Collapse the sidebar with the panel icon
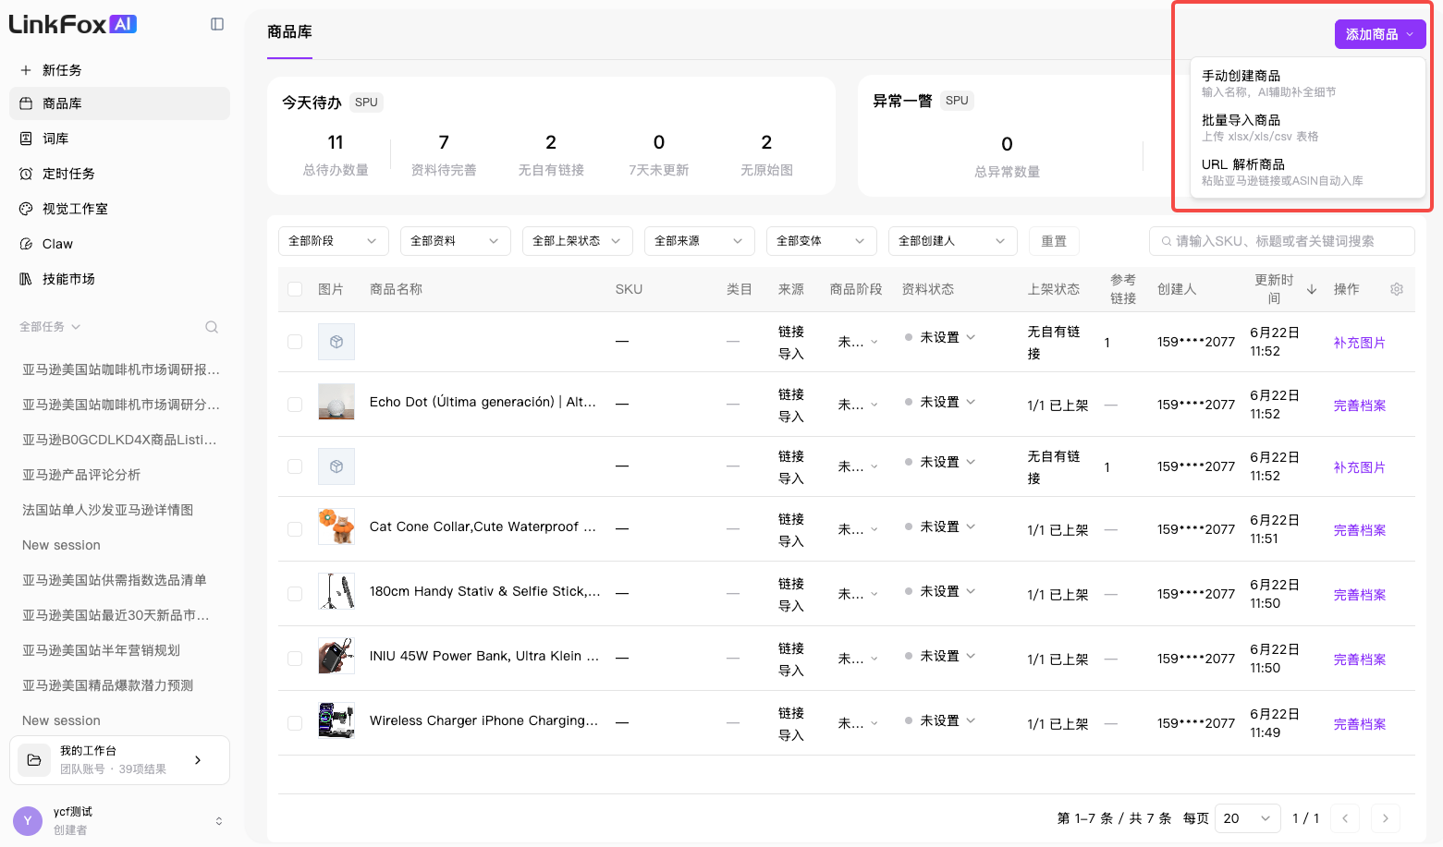 [217, 24]
